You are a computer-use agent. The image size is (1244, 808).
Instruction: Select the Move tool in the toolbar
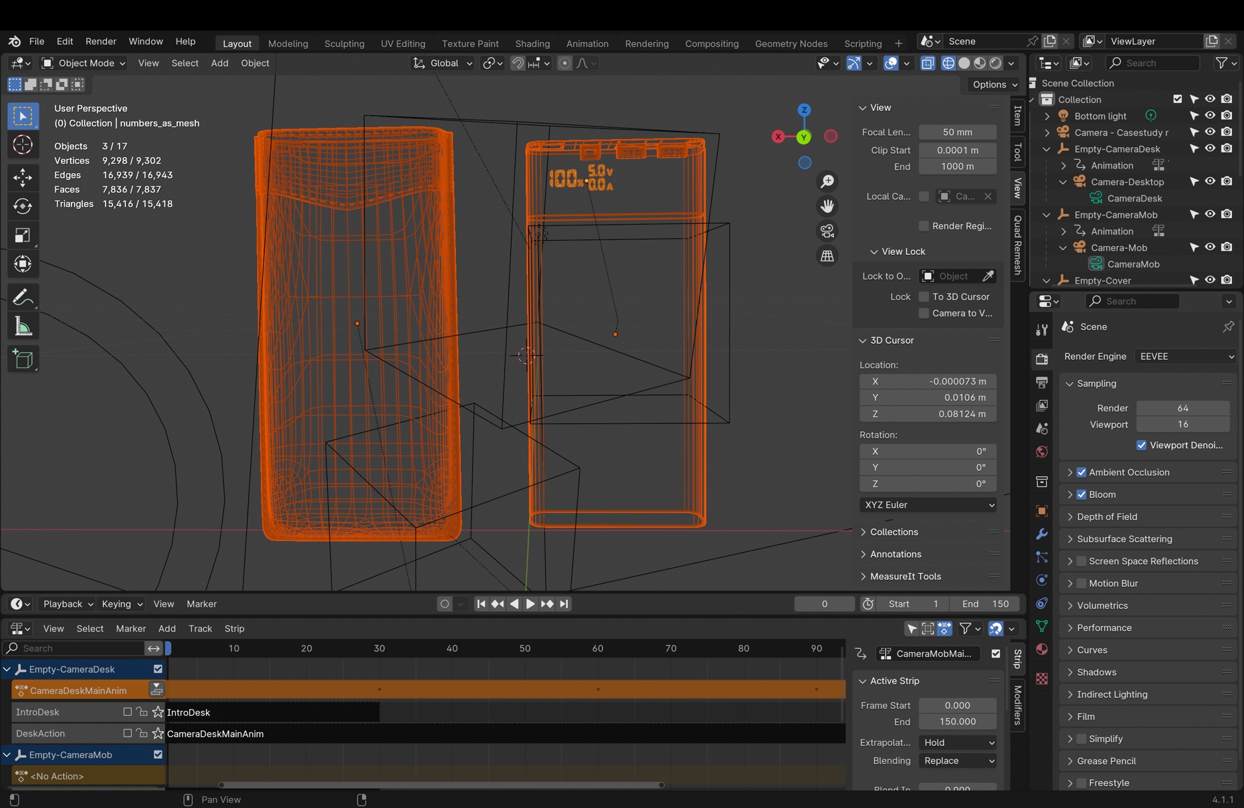click(23, 177)
